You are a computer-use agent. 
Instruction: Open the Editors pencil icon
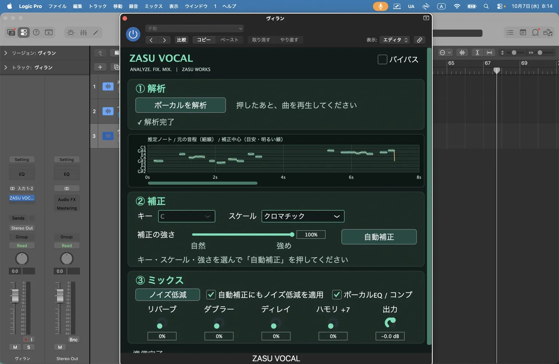[96, 32]
